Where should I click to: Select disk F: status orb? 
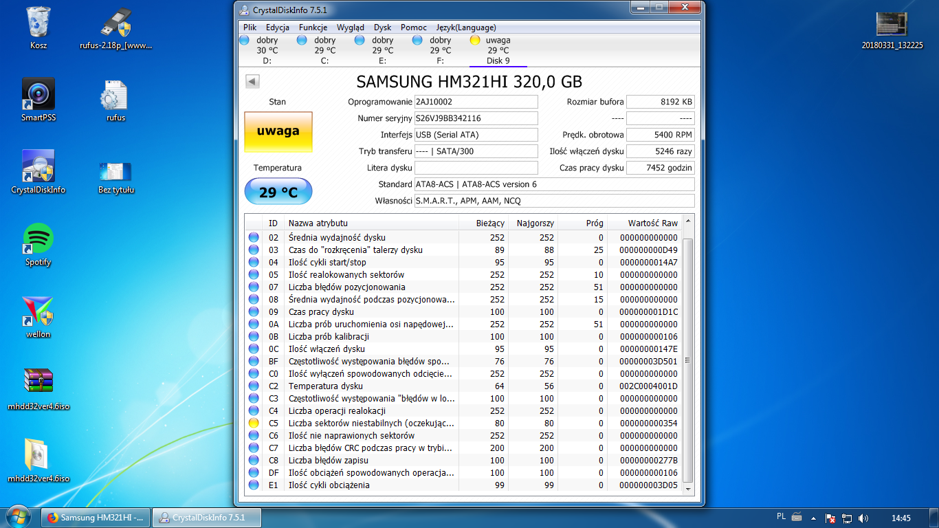click(x=417, y=41)
